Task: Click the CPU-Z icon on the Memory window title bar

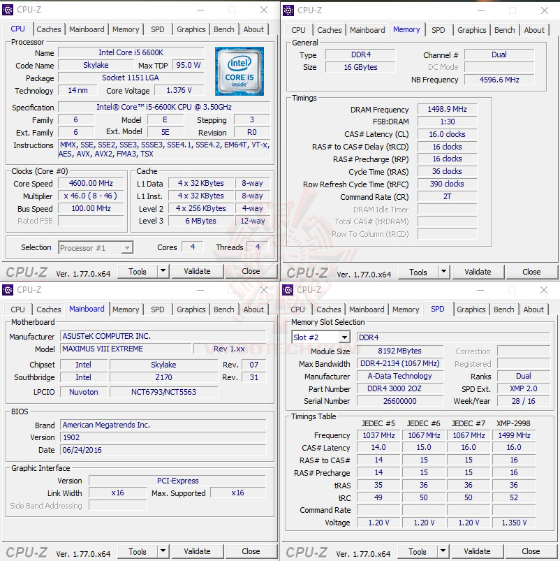Action: [x=288, y=10]
